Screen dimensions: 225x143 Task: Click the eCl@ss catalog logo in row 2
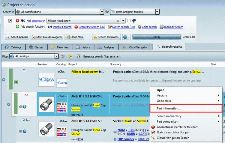pos(61,83)
